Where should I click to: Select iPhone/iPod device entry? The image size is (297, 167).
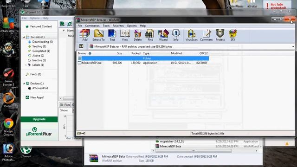click(38, 88)
